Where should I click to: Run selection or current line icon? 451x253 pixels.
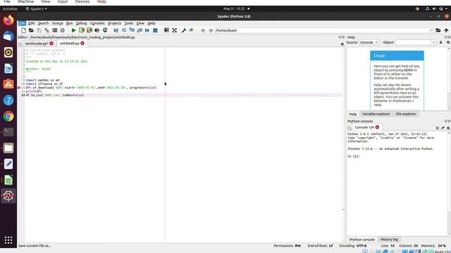[97, 30]
